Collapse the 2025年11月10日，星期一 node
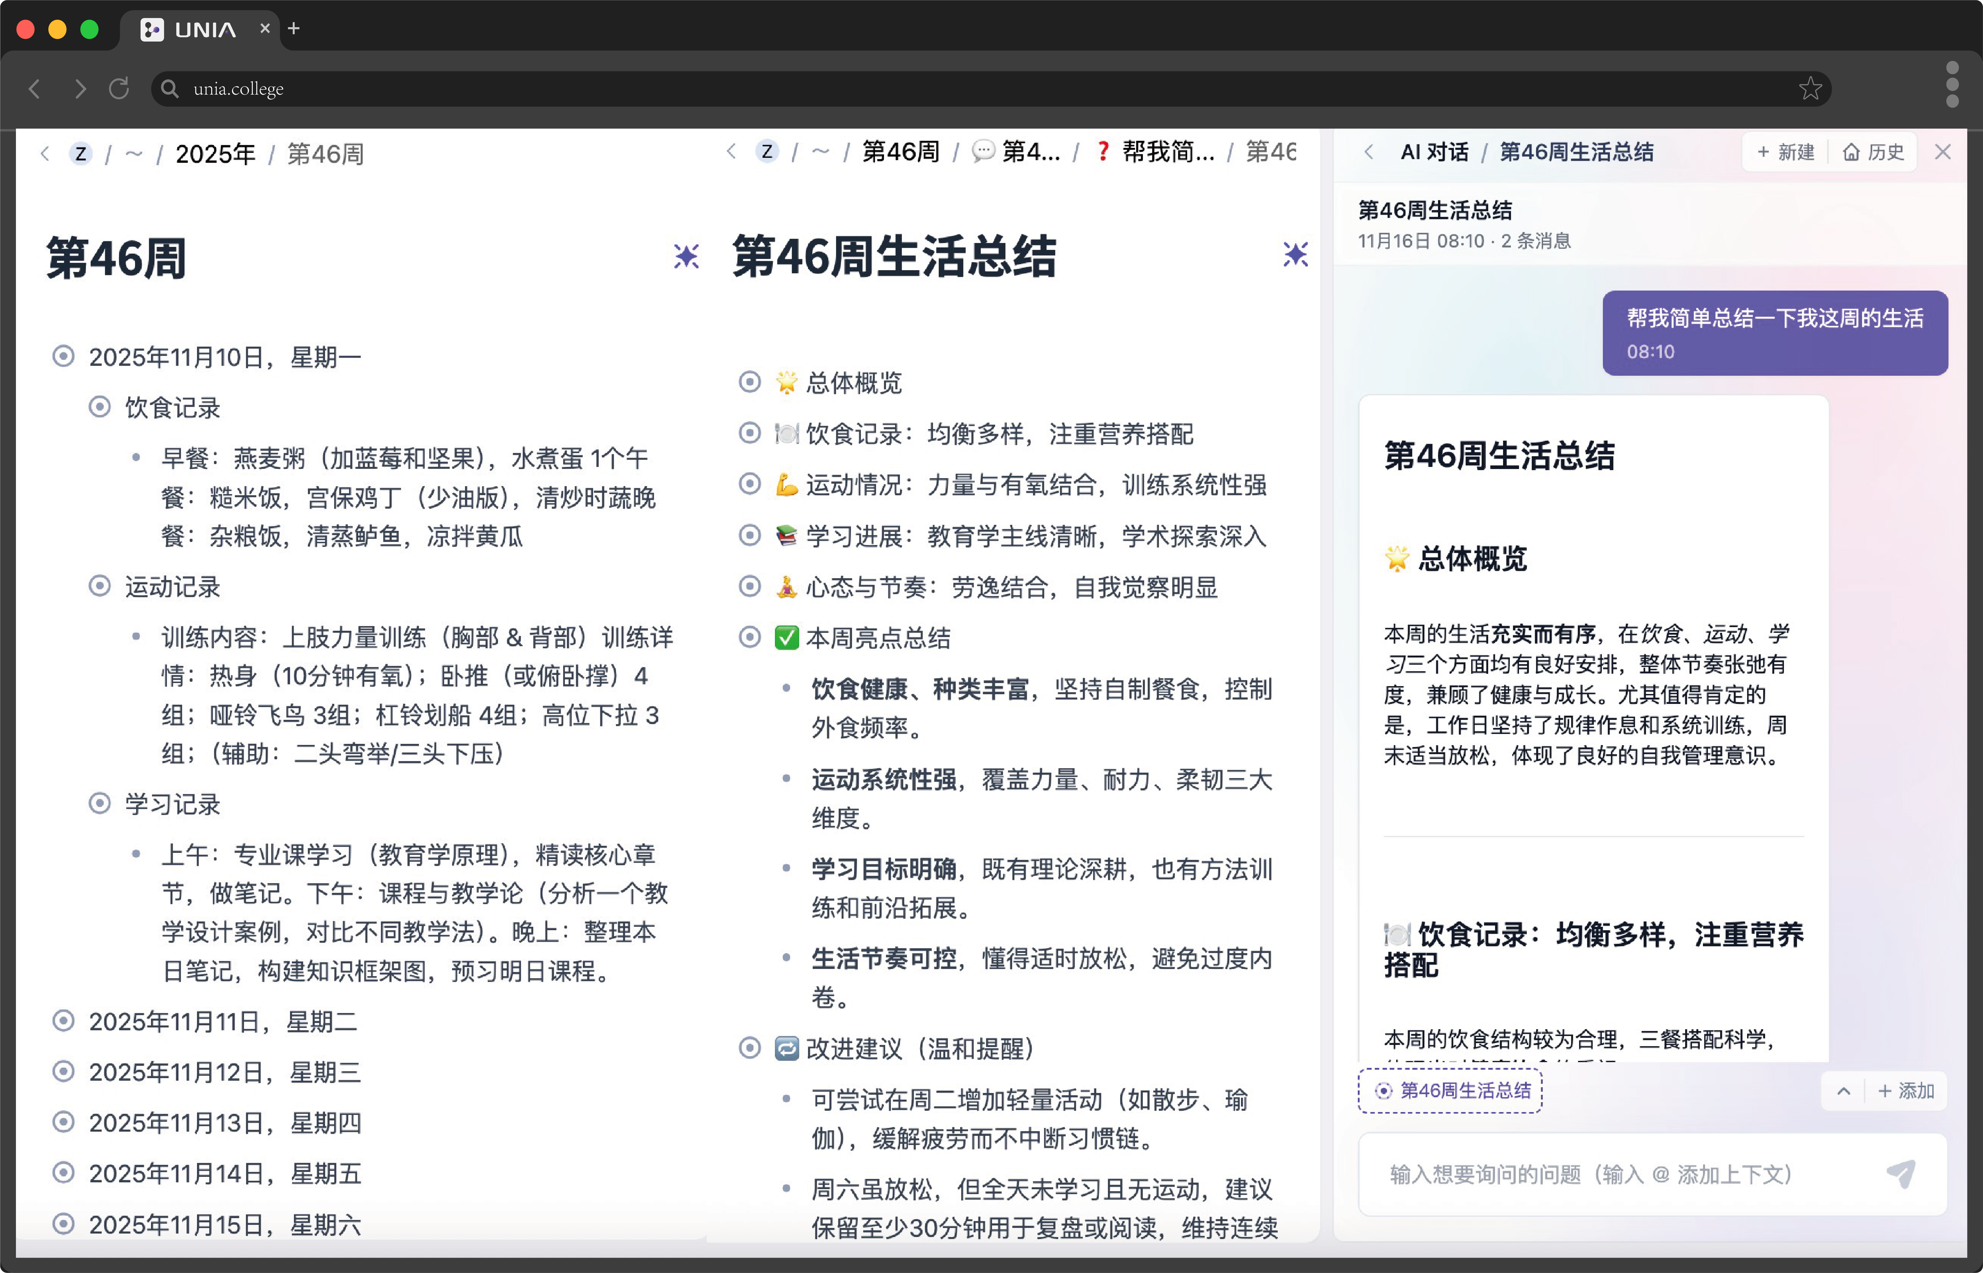Viewport: 1983px width, 1273px height. pyautogui.click(x=64, y=356)
